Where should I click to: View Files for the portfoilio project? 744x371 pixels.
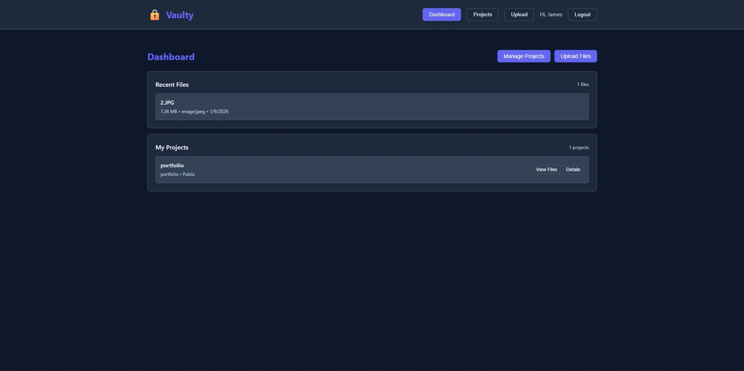(546, 170)
